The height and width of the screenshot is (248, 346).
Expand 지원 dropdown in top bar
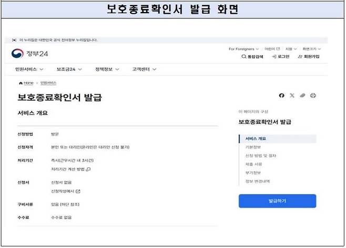291,49
